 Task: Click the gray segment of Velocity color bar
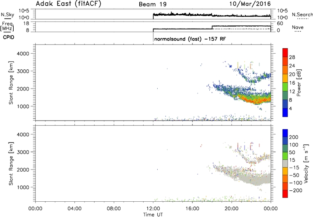tap(285, 163)
